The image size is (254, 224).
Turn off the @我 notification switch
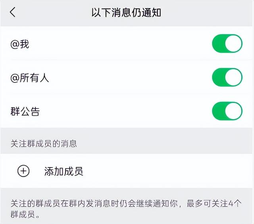pos(227,44)
